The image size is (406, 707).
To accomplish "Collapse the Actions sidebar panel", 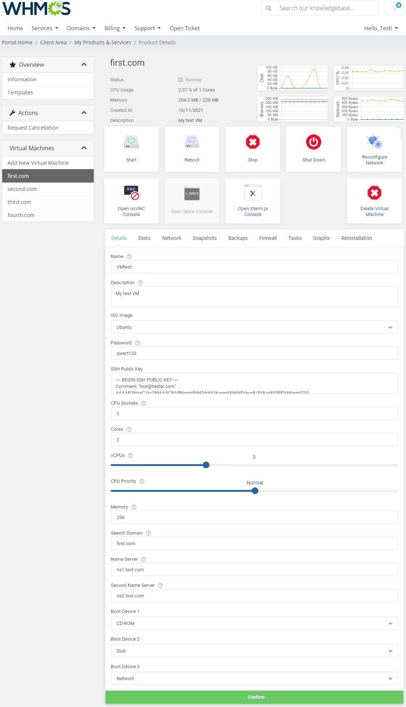I will point(84,113).
